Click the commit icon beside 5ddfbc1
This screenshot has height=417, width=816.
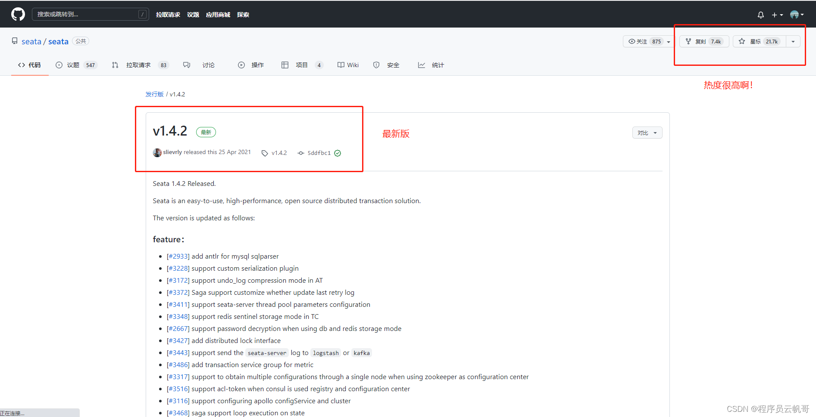[x=301, y=153]
